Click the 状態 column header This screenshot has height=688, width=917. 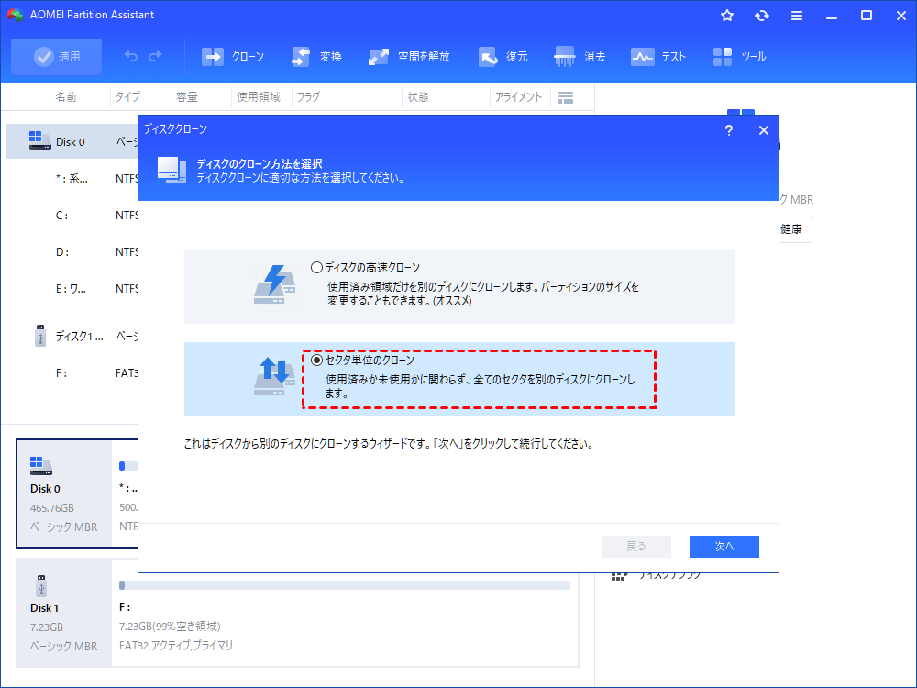pos(417,97)
